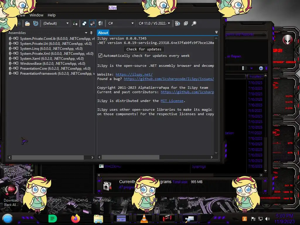The width and height of the screenshot is (300, 225).
Task: Click the Action Center flag tray icon
Action: click(x=253, y=219)
